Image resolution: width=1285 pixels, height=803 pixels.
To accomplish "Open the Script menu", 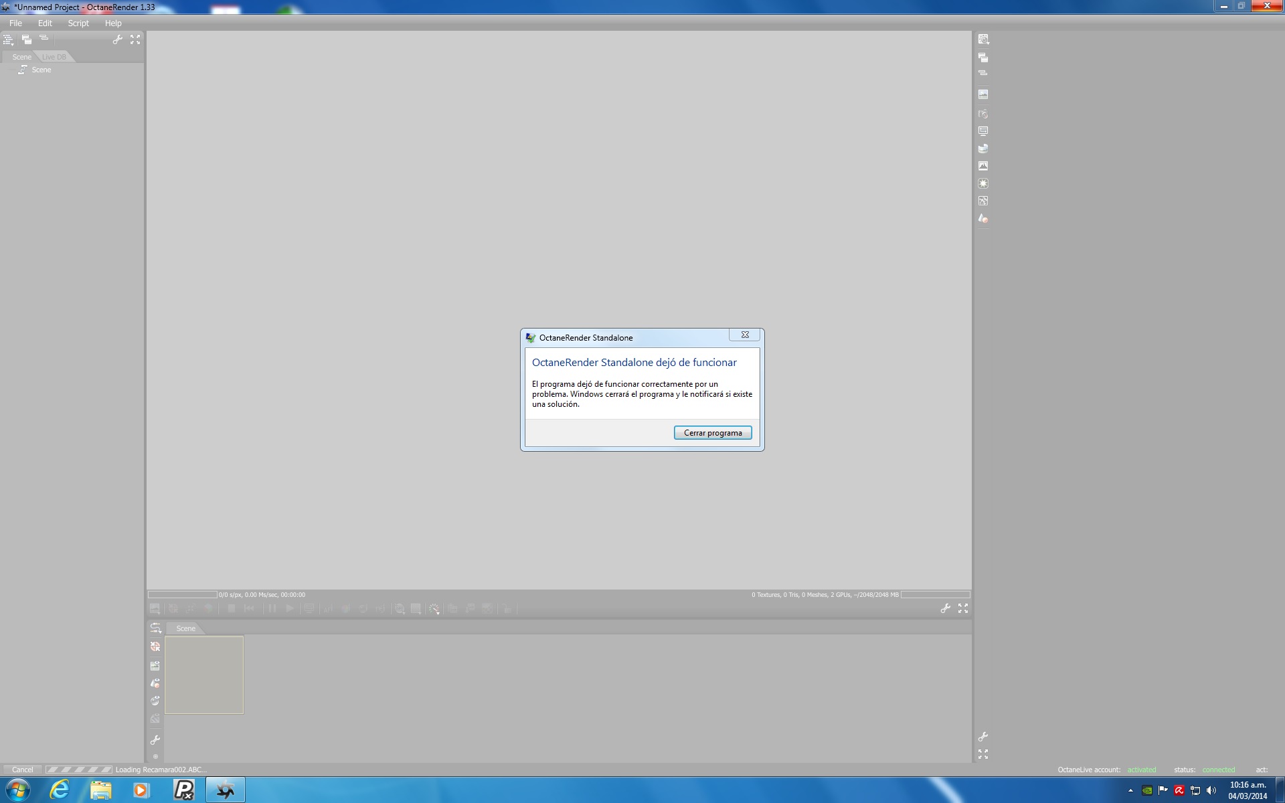I will (78, 23).
